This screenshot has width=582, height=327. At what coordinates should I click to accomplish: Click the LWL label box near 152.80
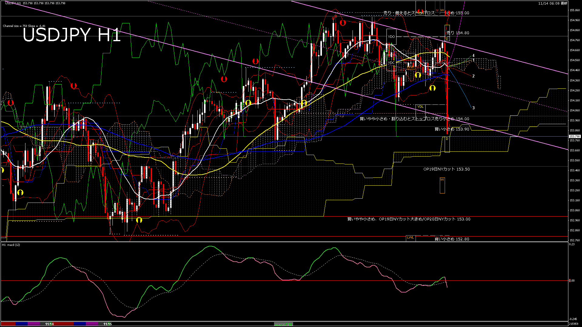coord(410,238)
